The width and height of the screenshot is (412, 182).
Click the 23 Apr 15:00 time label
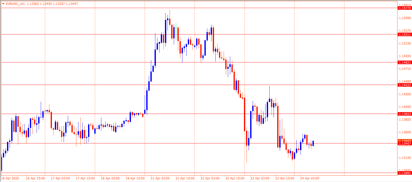pyautogui.click(x=285, y=178)
